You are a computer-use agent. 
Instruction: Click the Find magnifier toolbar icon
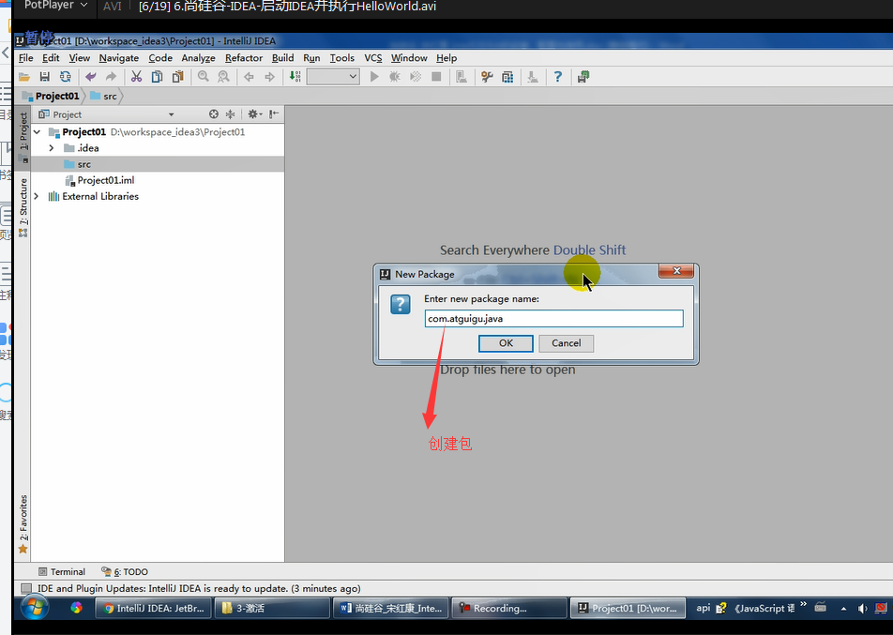204,77
